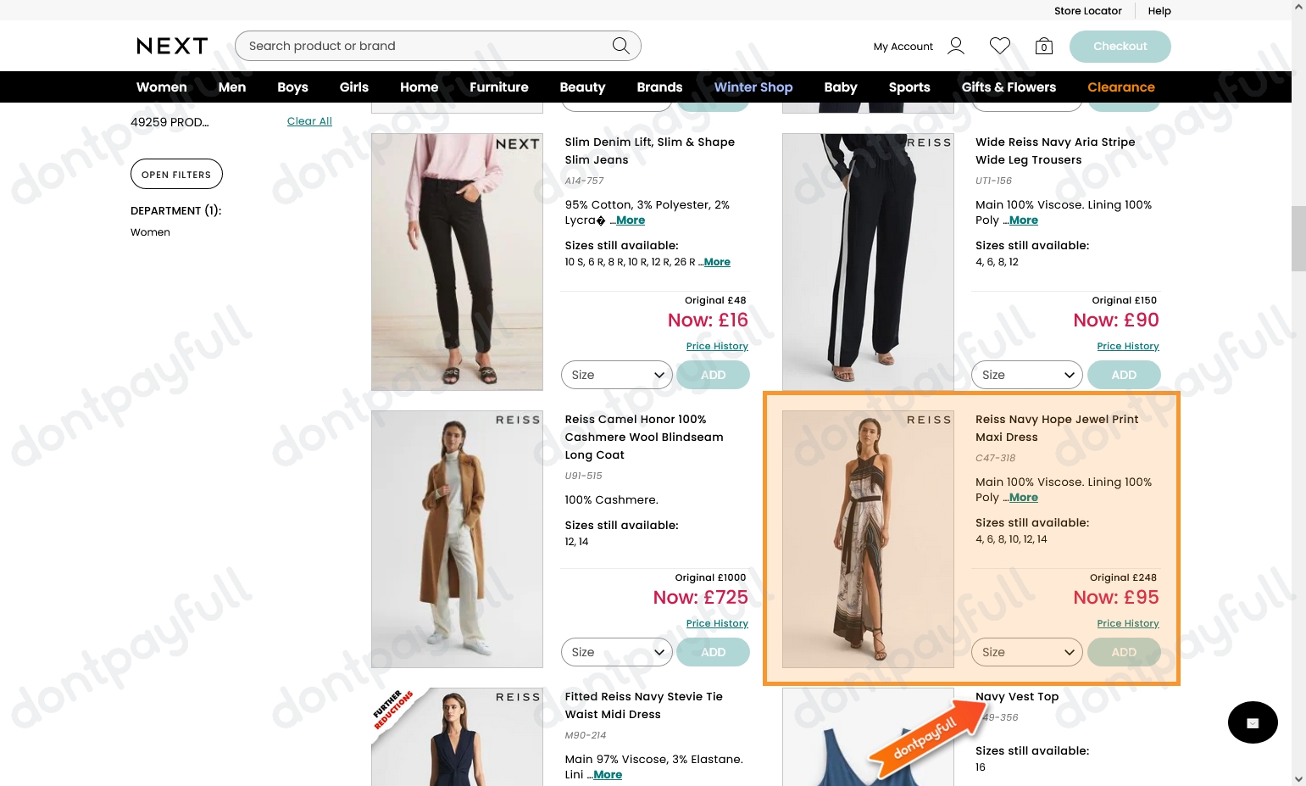The width and height of the screenshot is (1306, 786).
Task: Show more material for Navy Stevie Midi Dress
Action: point(608,775)
